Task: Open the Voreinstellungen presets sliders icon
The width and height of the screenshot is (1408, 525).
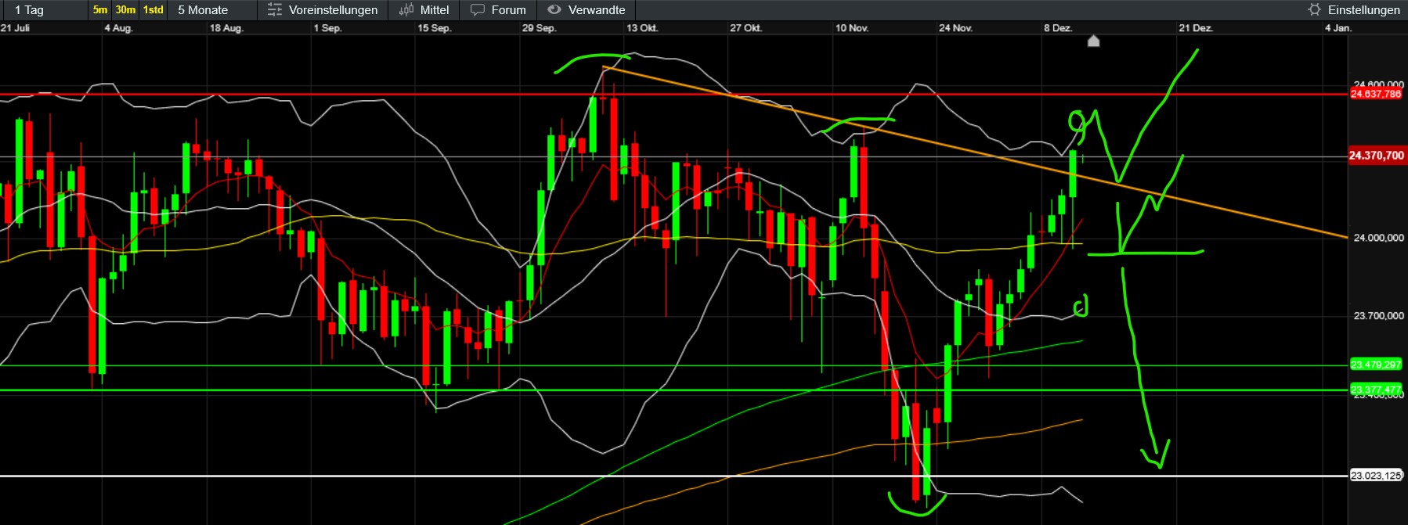Action: point(274,10)
